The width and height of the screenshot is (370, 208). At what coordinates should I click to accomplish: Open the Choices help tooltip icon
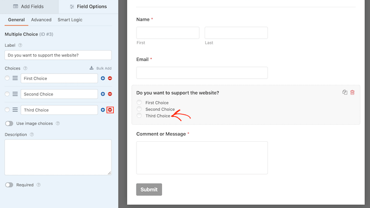[25, 68]
